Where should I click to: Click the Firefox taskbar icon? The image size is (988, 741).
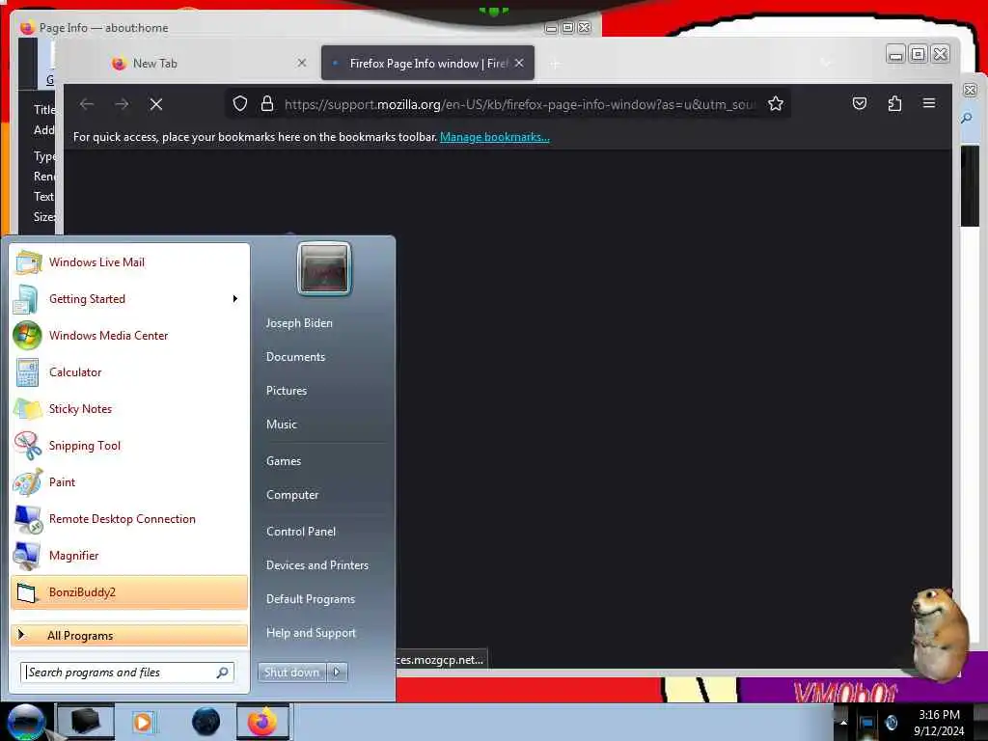[x=262, y=722]
